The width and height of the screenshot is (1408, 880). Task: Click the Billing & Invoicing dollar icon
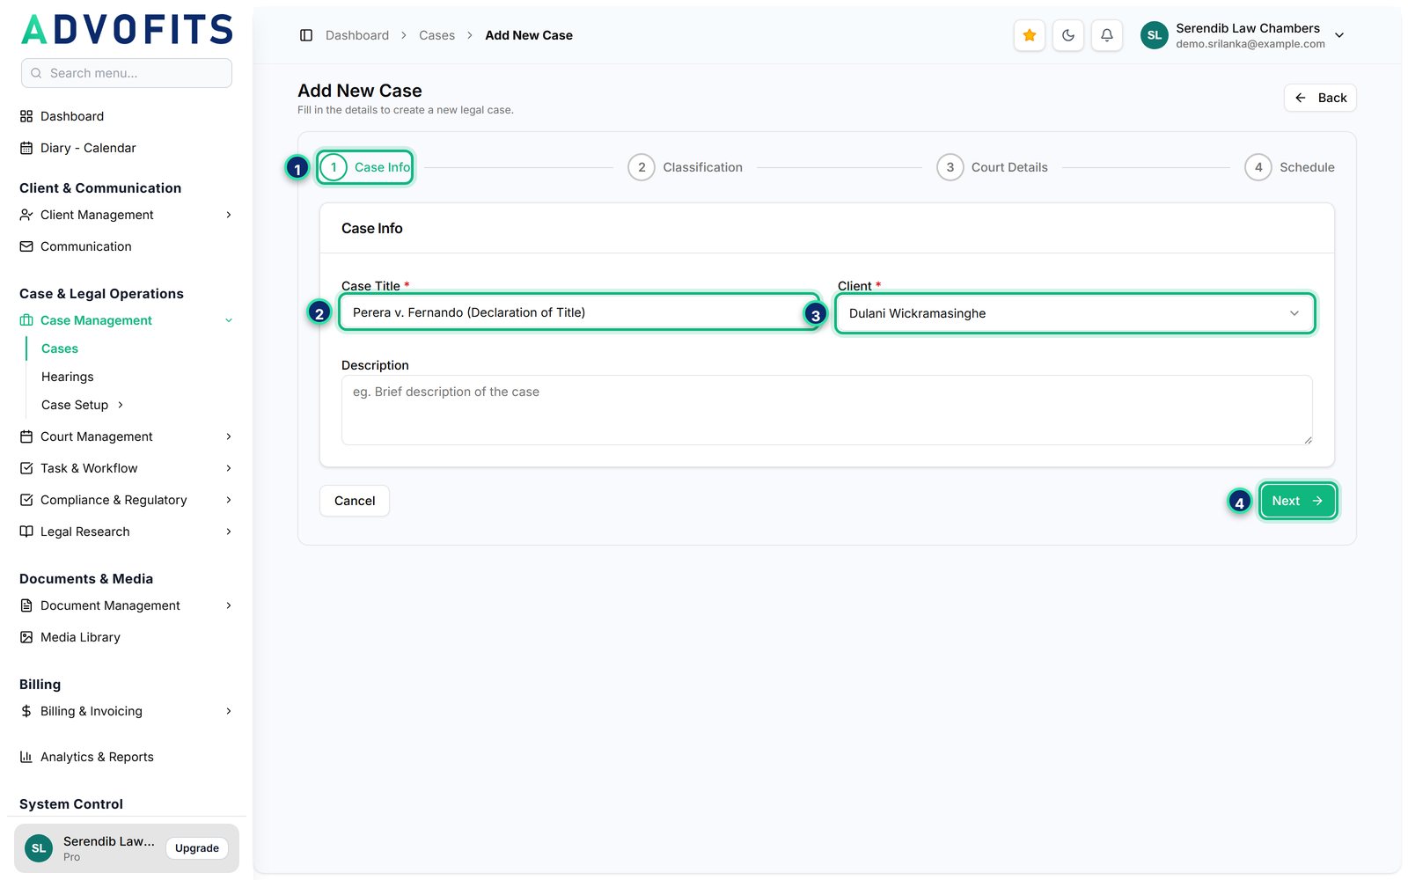point(26,711)
